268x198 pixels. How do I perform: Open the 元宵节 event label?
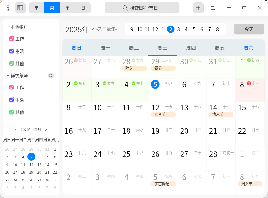[163, 114]
